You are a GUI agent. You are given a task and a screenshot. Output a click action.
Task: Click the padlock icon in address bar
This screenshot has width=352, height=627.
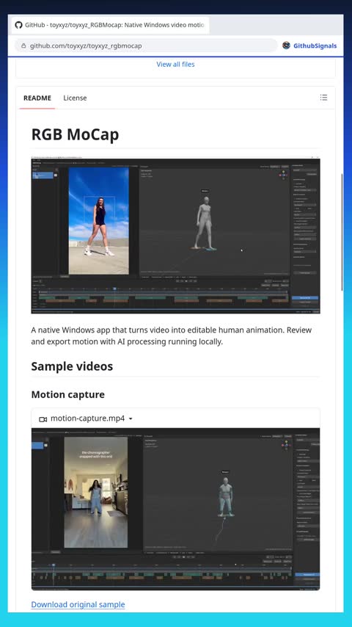tap(23, 46)
